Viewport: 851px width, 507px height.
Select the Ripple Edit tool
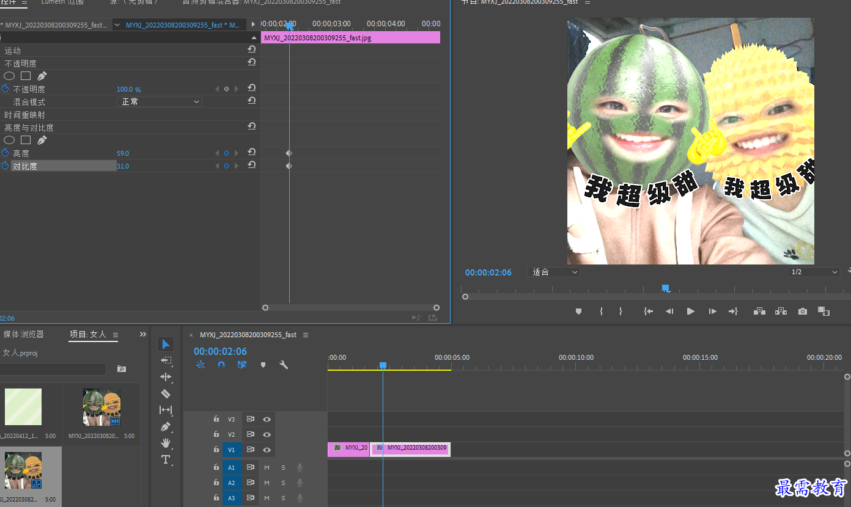(x=166, y=377)
